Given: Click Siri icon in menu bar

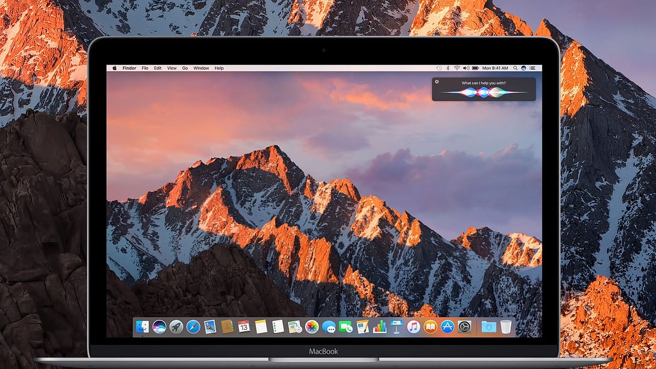Looking at the screenshot, I should (x=524, y=68).
